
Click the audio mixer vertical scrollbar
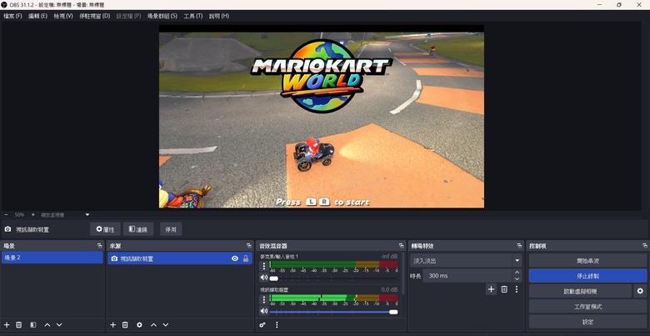(404, 273)
